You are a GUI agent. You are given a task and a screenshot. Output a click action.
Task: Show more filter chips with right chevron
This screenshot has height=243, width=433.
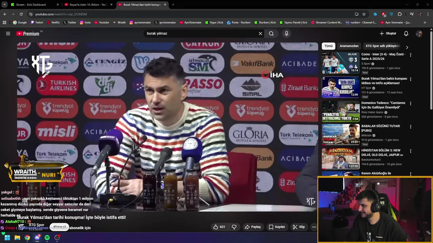click(x=407, y=48)
